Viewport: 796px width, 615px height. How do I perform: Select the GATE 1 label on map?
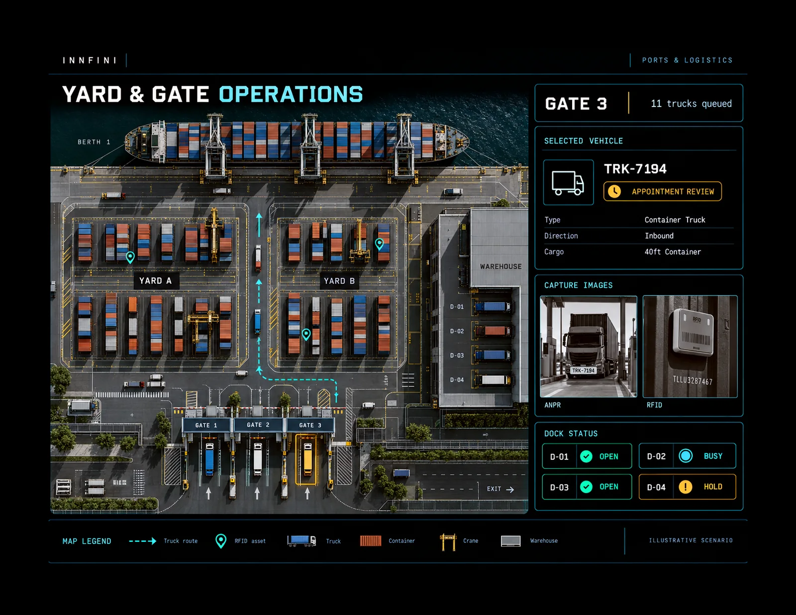[x=206, y=425]
